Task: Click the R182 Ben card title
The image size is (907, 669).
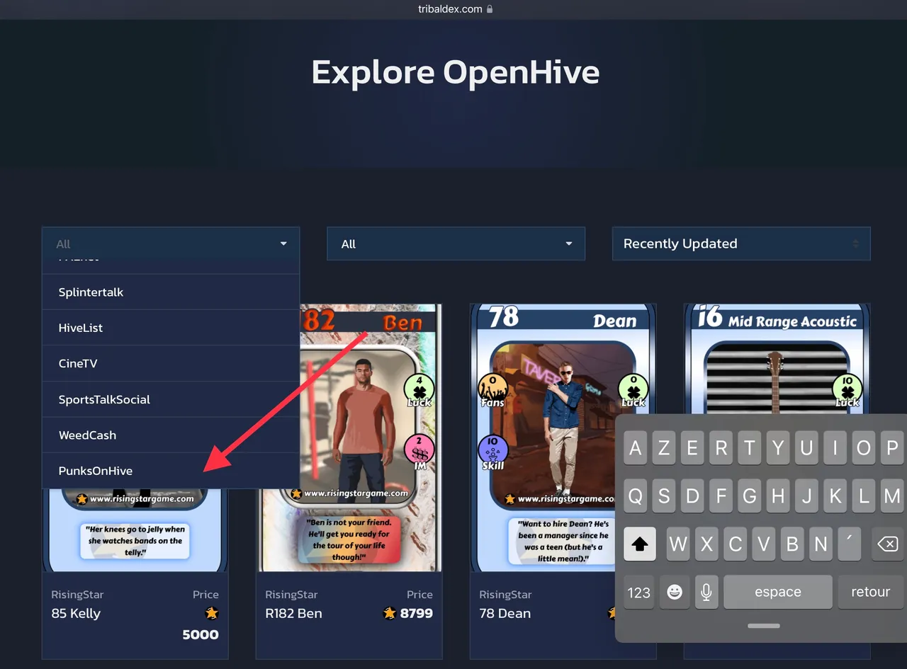Action: (293, 613)
